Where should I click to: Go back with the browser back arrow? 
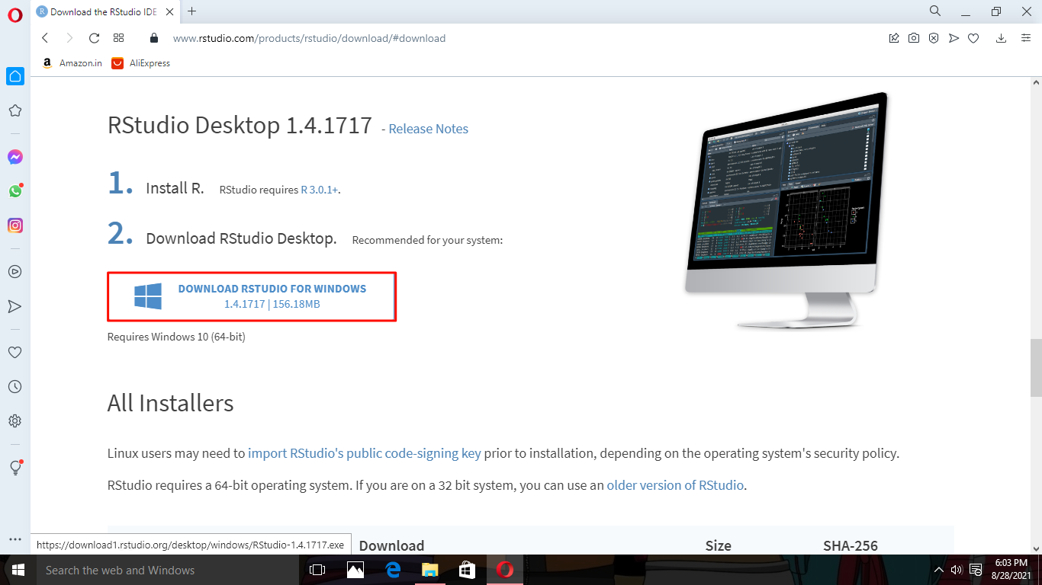(45, 38)
